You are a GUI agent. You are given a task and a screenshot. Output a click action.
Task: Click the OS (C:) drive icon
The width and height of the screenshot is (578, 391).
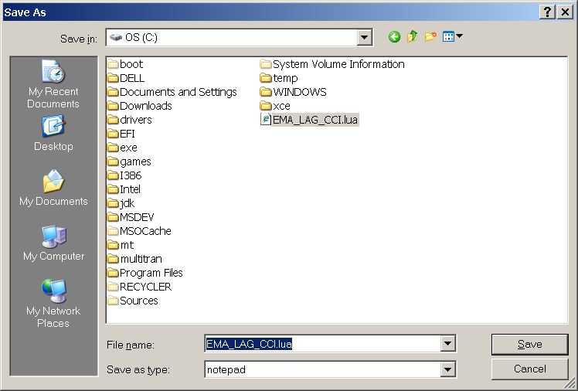(x=116, y=37)
